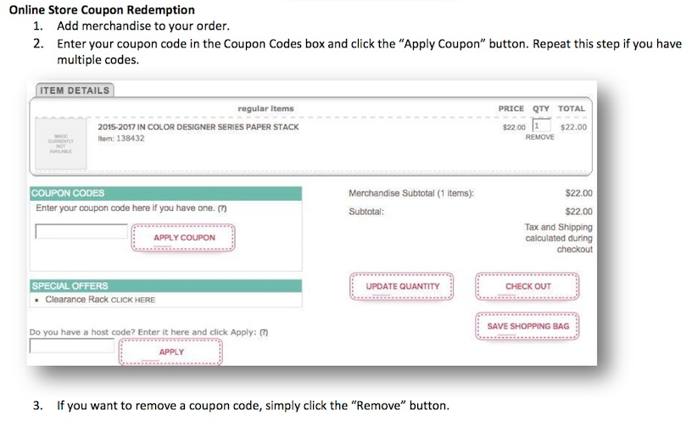Click the coupon code input field
The width and height of the screenshot is (692, 421).
pos(81,231)
